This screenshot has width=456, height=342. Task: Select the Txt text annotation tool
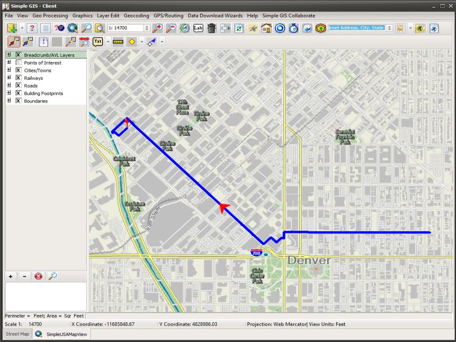click(x=97, y=42)
